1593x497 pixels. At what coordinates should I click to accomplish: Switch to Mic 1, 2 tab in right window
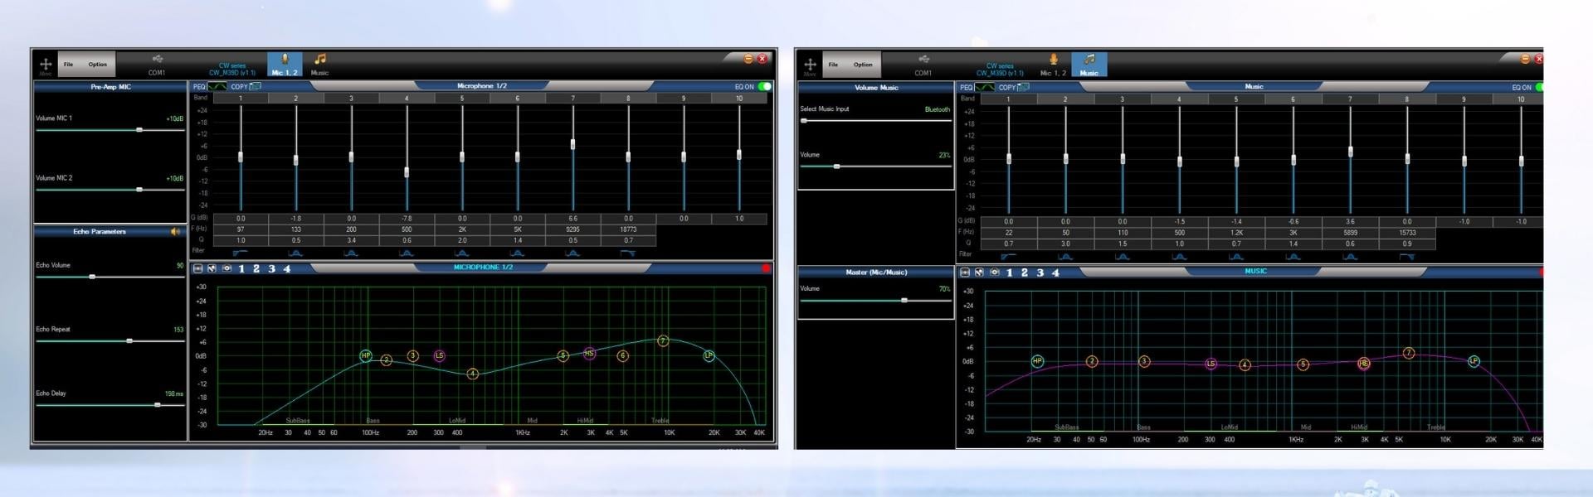1052,64
